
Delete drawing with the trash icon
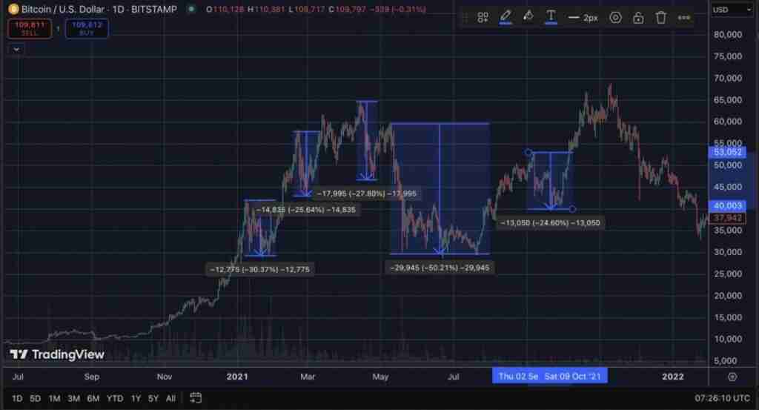pyautogui.click(x=660, y=17)
